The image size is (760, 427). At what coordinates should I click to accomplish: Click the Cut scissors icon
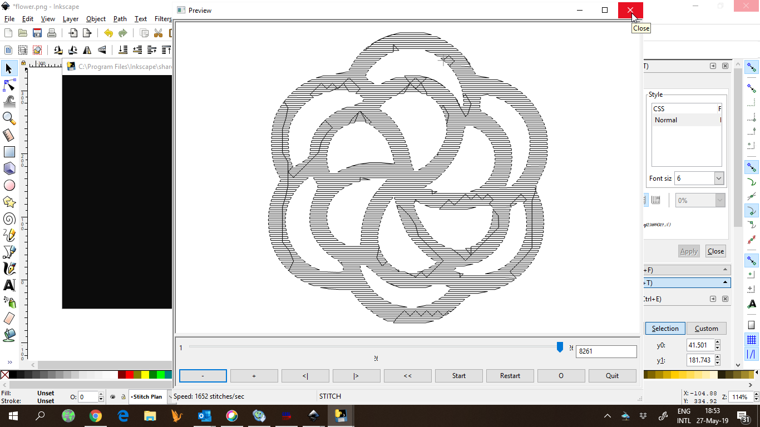tap(158, 33)
